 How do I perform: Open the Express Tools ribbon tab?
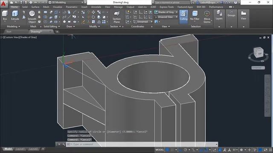tap(167, 7)
